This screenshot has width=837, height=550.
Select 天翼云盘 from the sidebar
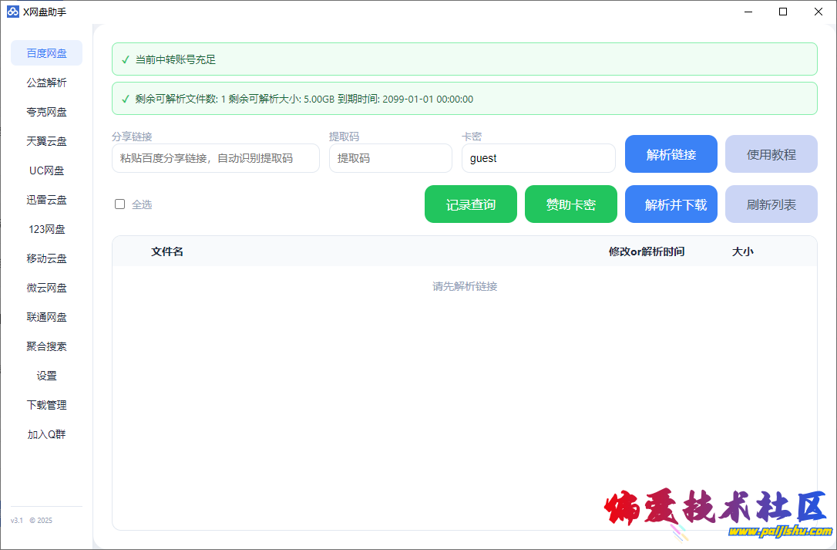coord(46,141)
